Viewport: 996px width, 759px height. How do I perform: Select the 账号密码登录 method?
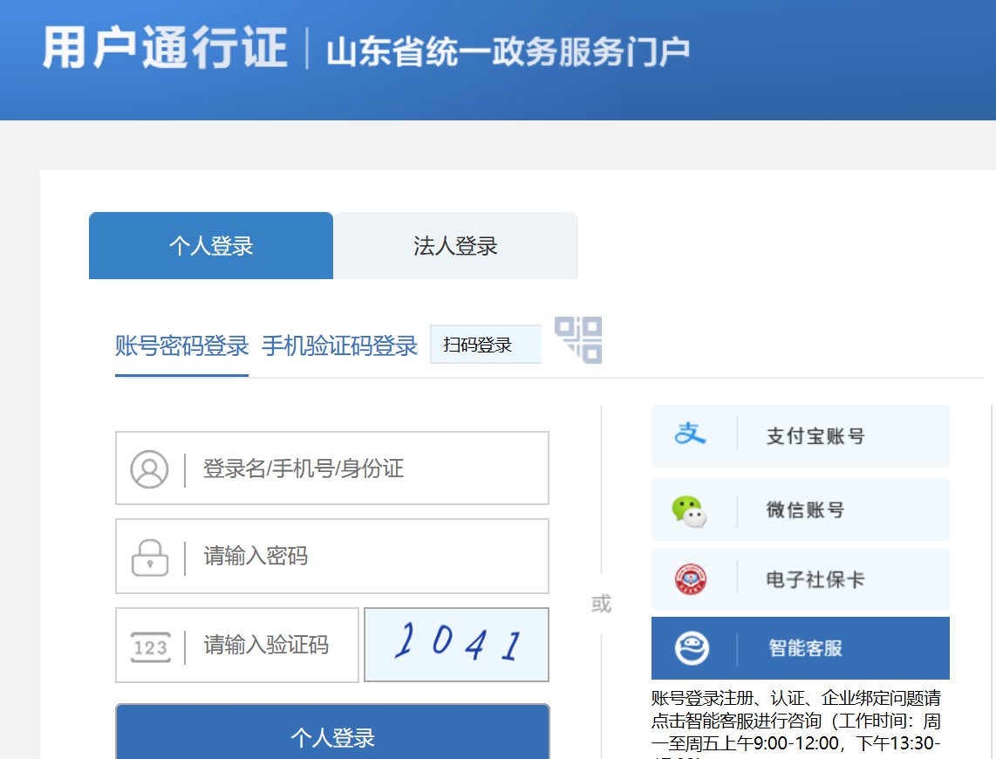coord(181,345)
